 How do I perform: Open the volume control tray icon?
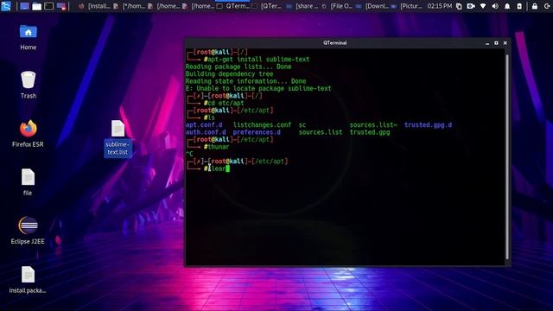click(495, 6)
